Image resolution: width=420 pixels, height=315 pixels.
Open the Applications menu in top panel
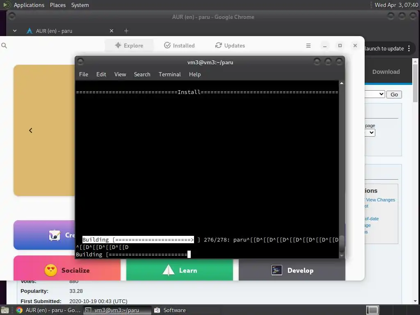pyautogui.click(x=29, y=5)
